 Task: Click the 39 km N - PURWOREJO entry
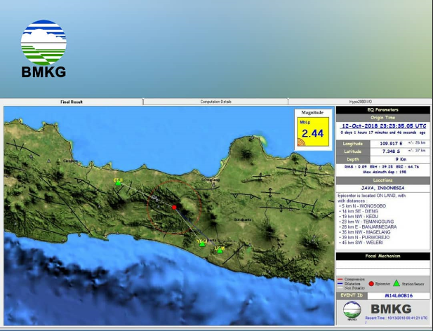coord(364,238)
